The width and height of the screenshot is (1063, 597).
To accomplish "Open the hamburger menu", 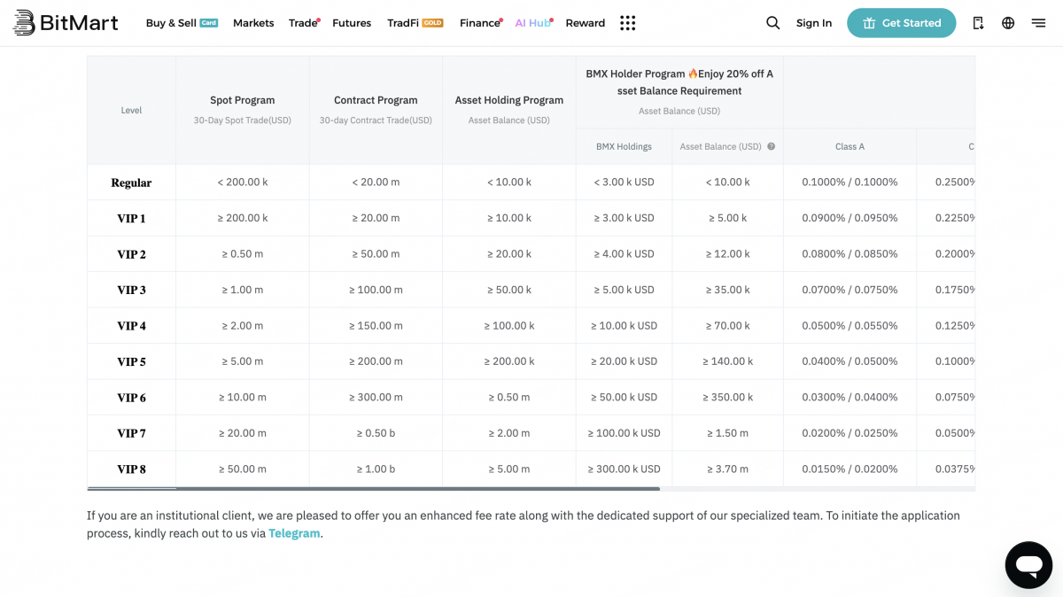I will tap(1038, 22).
